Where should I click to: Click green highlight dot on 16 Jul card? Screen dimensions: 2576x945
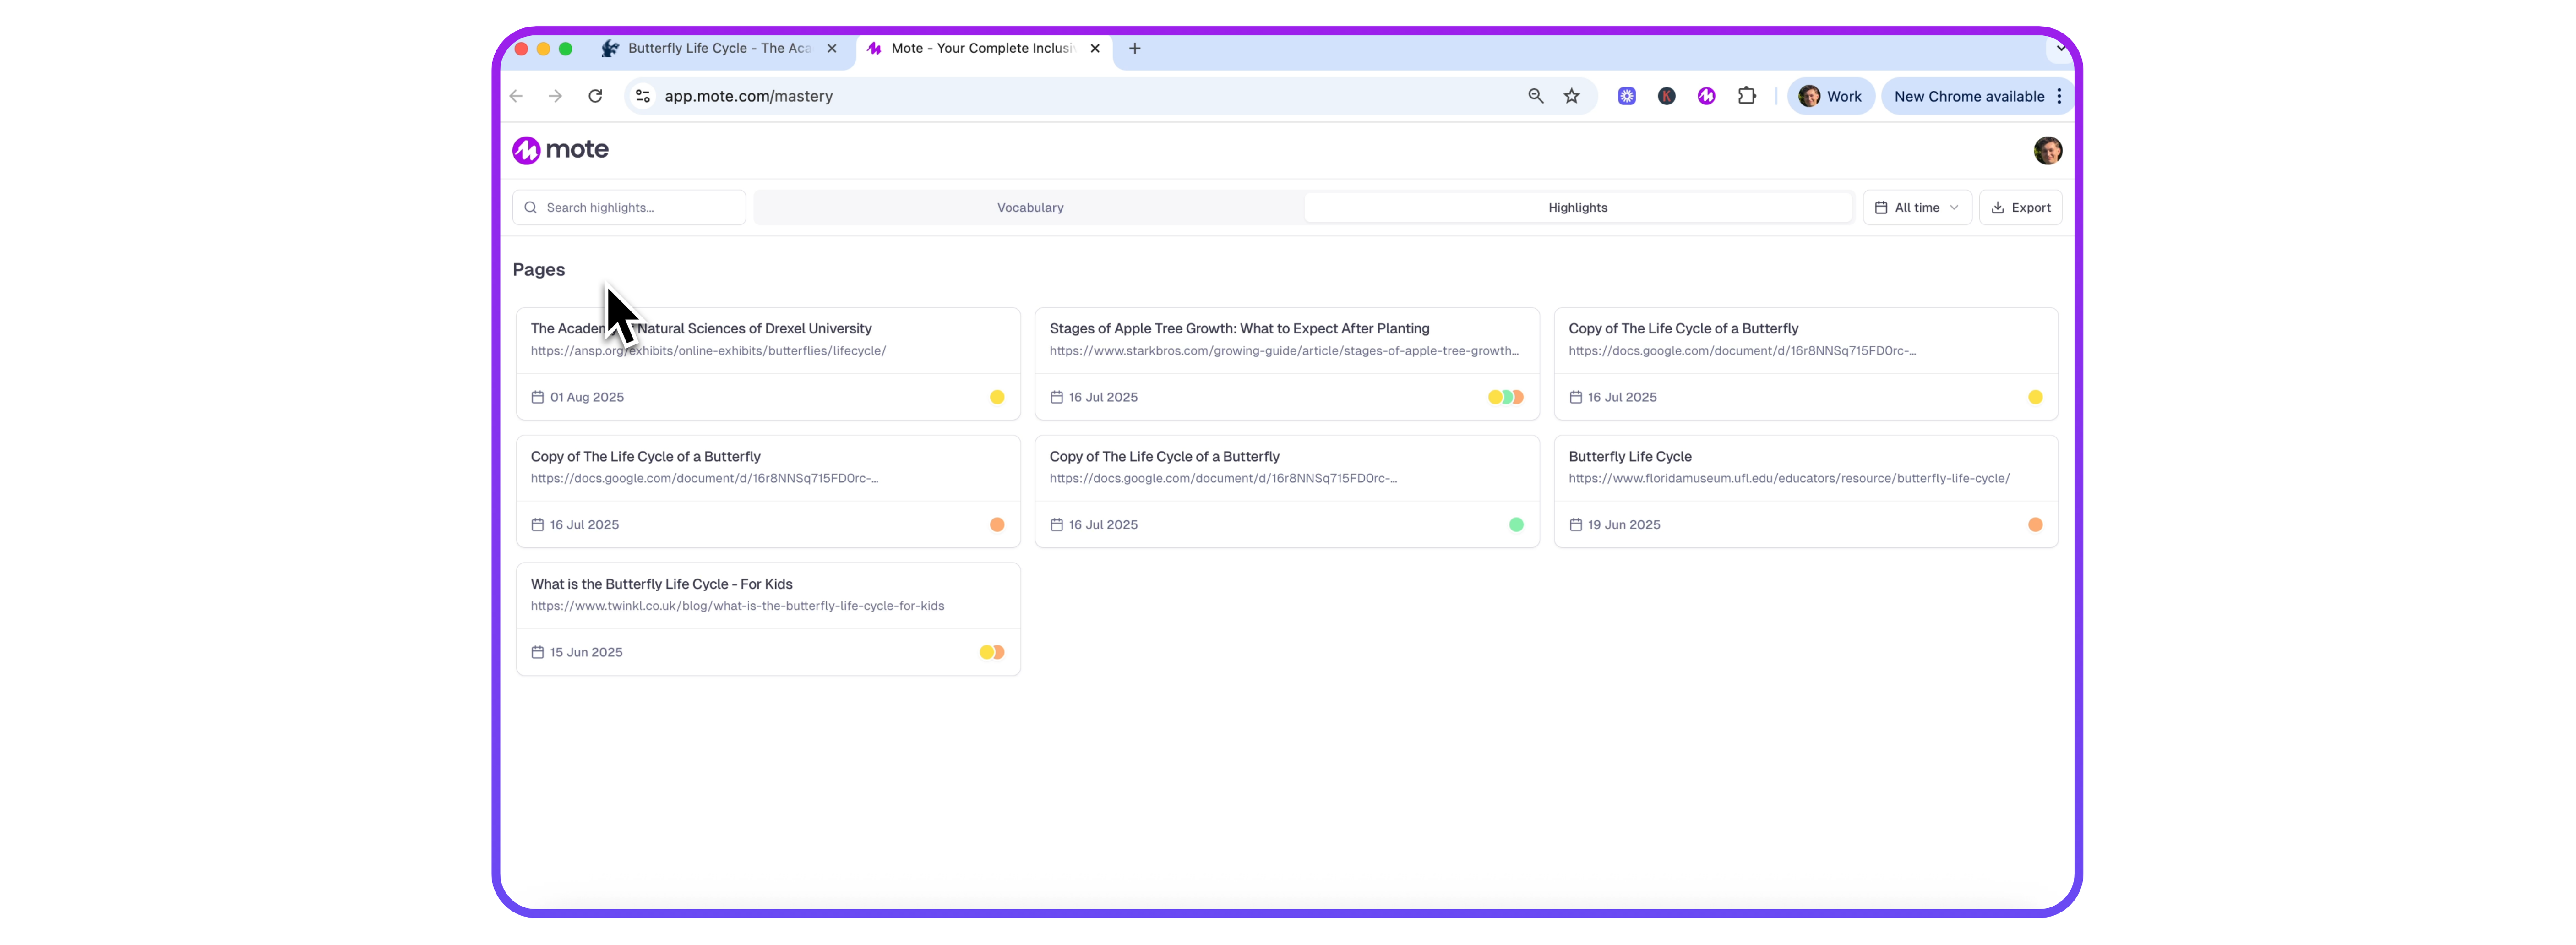(1515, 525)
